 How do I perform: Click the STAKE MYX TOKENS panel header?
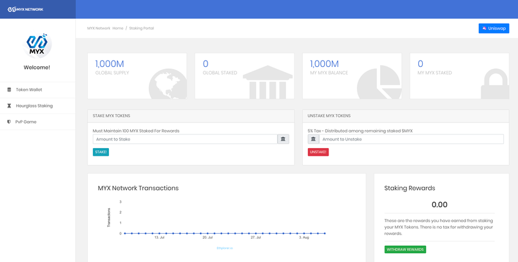[191, 116]
